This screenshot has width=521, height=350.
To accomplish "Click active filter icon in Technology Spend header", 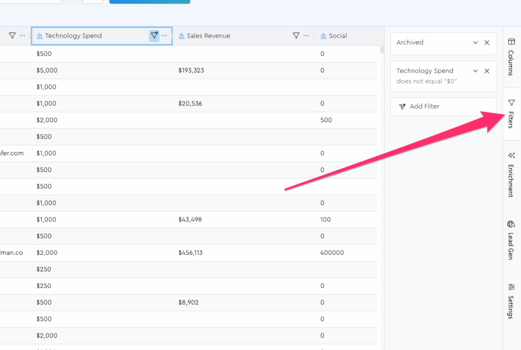I will point(154,36).
